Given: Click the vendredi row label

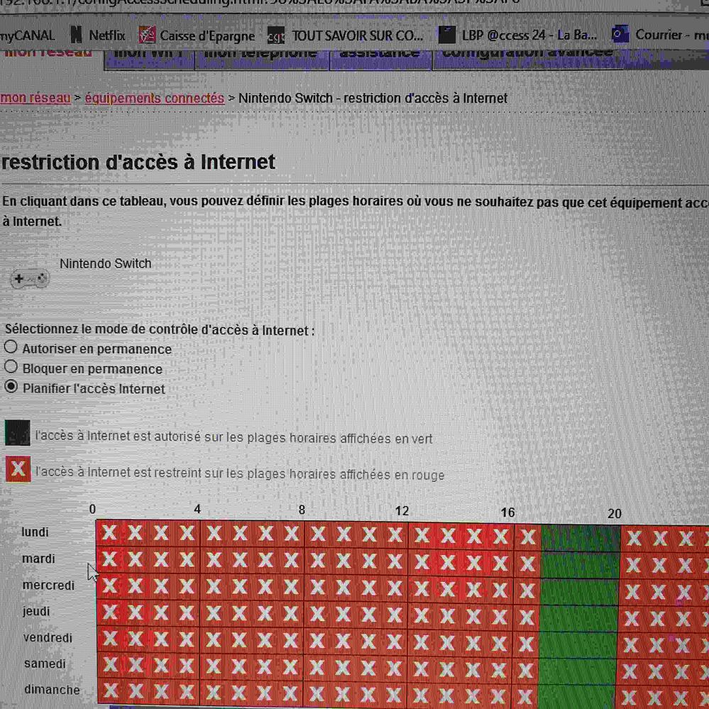Looking at the screenshot, I should point(48,637).
